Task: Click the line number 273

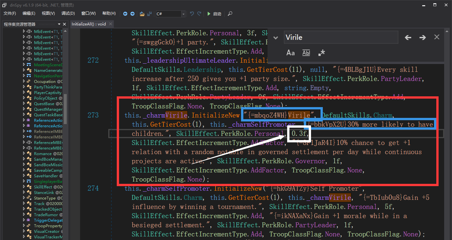Action: pos(93,115)
